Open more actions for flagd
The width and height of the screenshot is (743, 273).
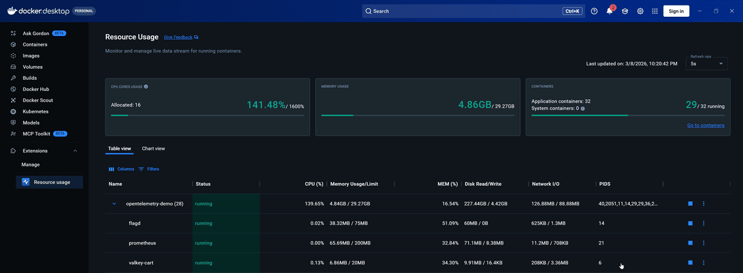tap(704, 223)
